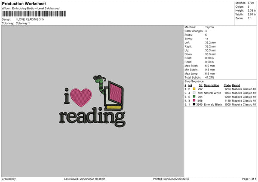The height and width of the screenshot is (182, 258).
Task: Click the green bookworm in the design
Action: (x=100, y=85)
